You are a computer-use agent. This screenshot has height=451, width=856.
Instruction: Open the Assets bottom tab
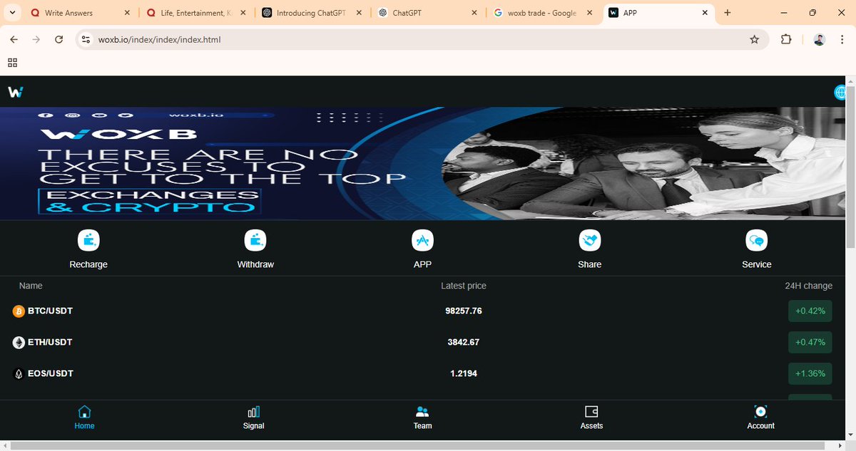tap(591, 418)
